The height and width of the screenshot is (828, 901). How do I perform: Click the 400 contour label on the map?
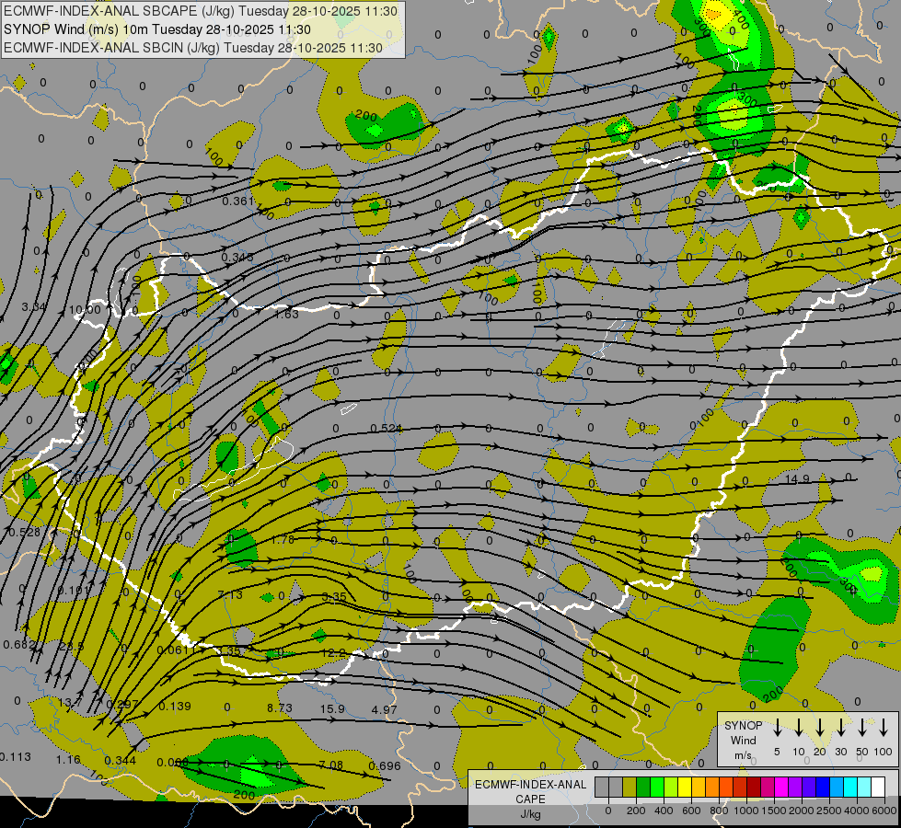click(x=741, y=21)
